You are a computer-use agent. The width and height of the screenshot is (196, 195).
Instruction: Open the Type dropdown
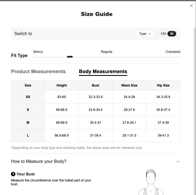coord(145,34)
